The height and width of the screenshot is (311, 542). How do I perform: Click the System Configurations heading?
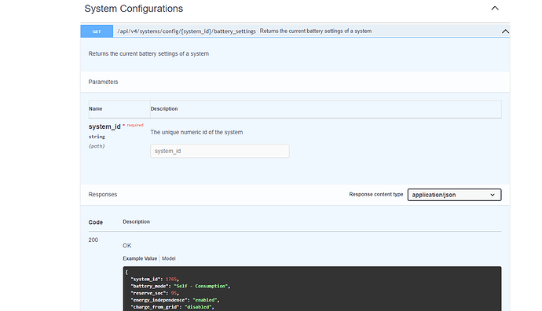click(x=134, y=9)
